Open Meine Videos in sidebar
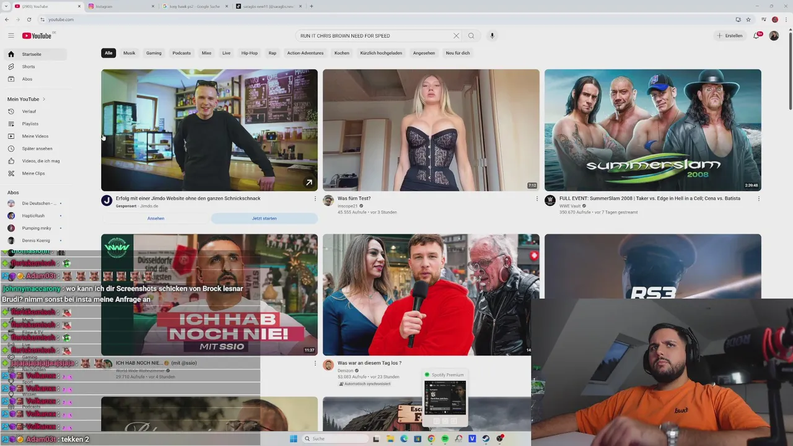 35,136
